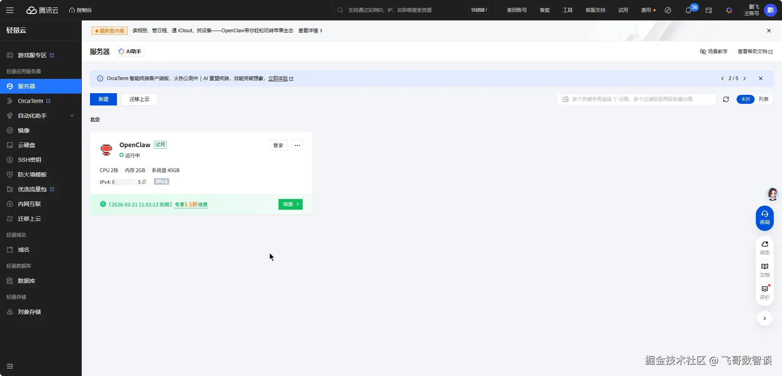
Task: Open the OpenClaw more actions menu
Action: click(297, 145)
